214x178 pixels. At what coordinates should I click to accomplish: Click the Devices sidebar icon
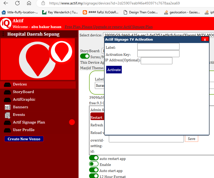click(7, 85)
